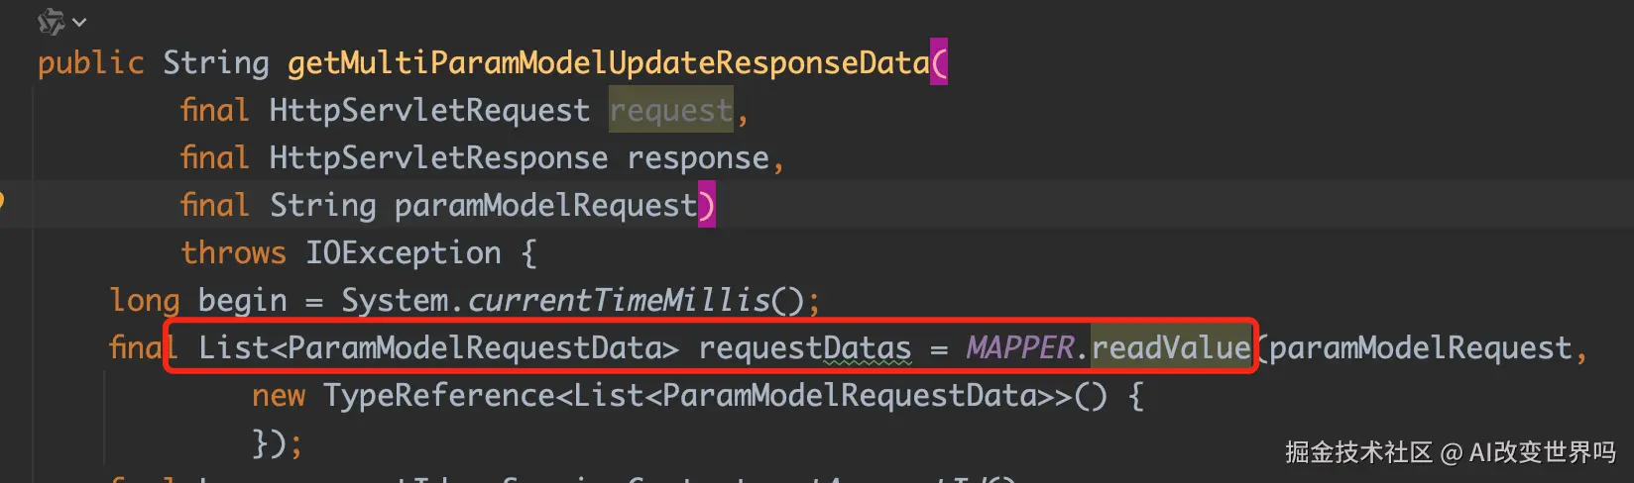Screen dimensions: 1634x483
Task: Click the underlined requestDatas variable
Action: point(805,348)
